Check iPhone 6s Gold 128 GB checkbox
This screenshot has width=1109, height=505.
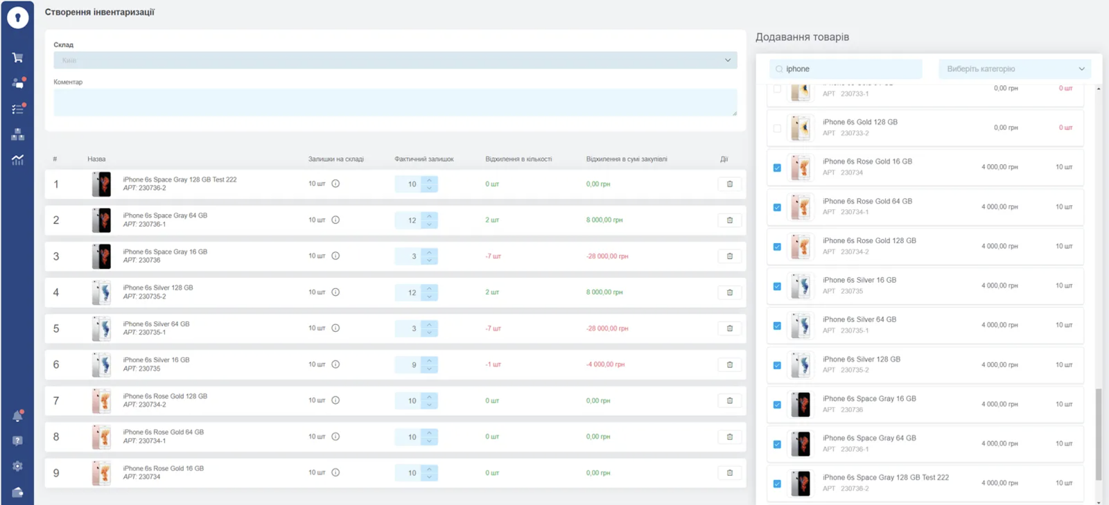click(x=777, y=128)
